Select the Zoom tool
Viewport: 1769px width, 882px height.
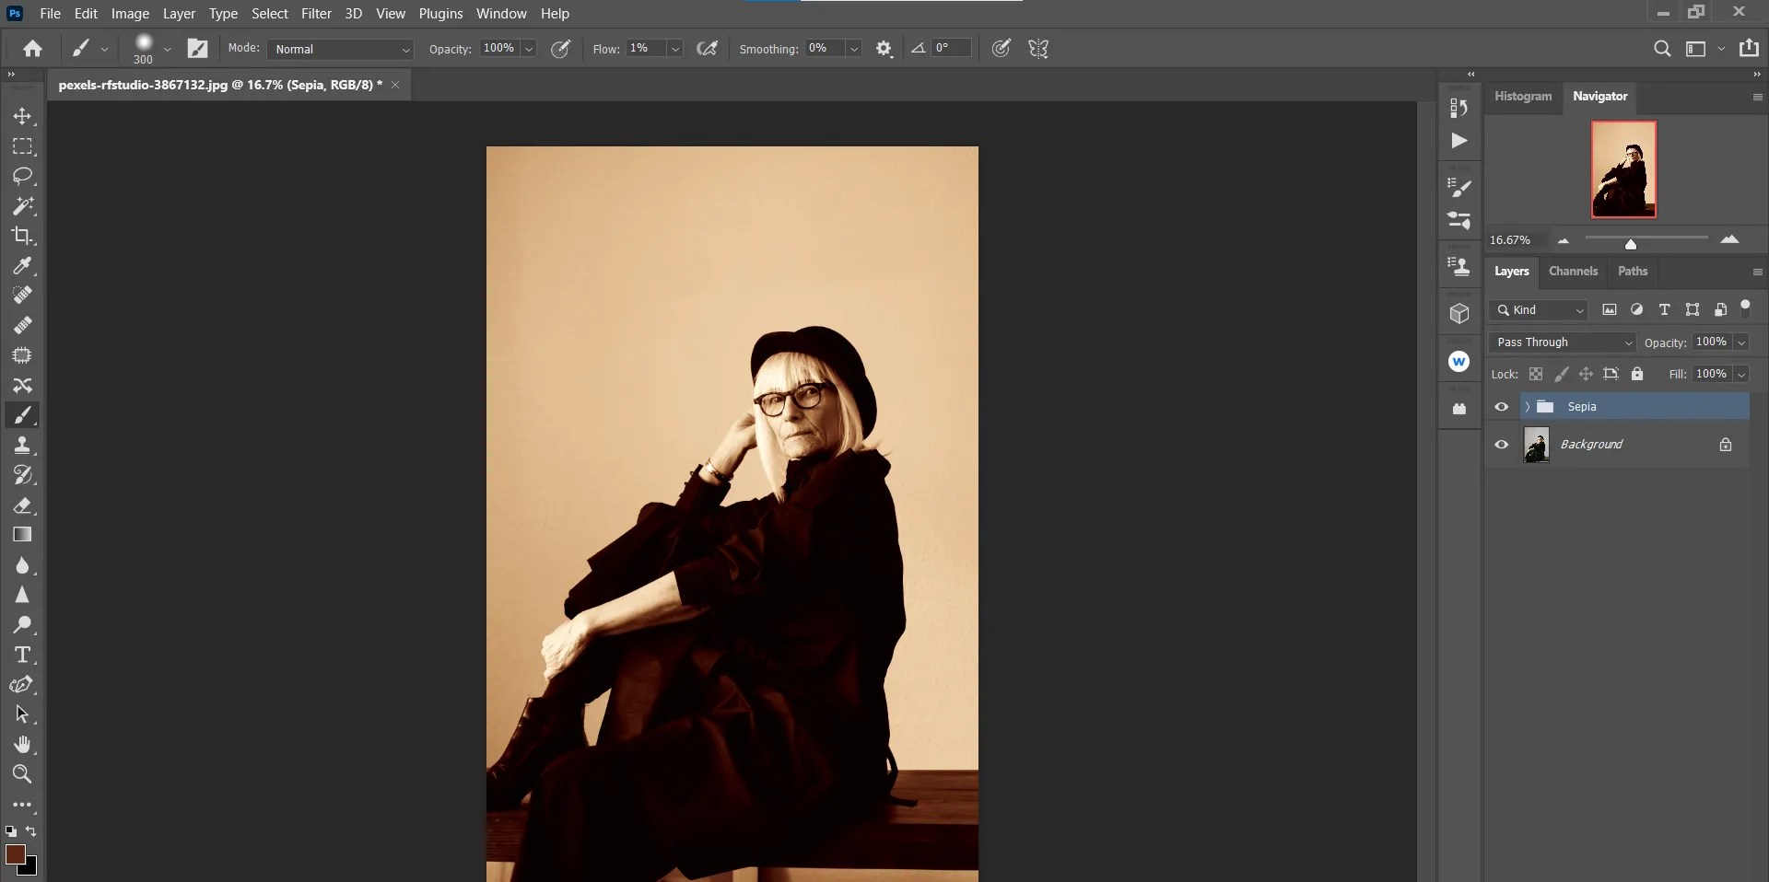(23, 774)
